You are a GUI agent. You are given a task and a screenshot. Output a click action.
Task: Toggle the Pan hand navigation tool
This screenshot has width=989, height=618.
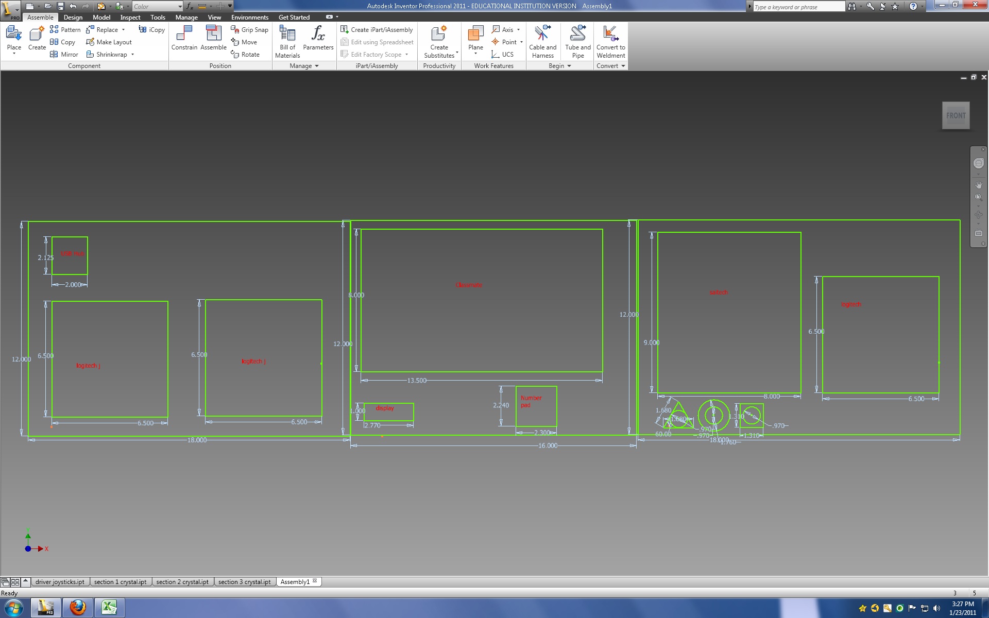(x=978, y=184)
